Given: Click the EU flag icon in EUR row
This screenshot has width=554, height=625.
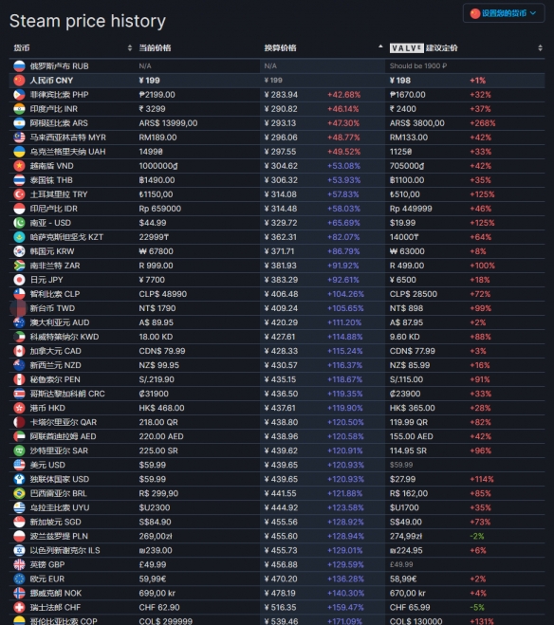Looking at the screenshot, I should click(19, 579).
